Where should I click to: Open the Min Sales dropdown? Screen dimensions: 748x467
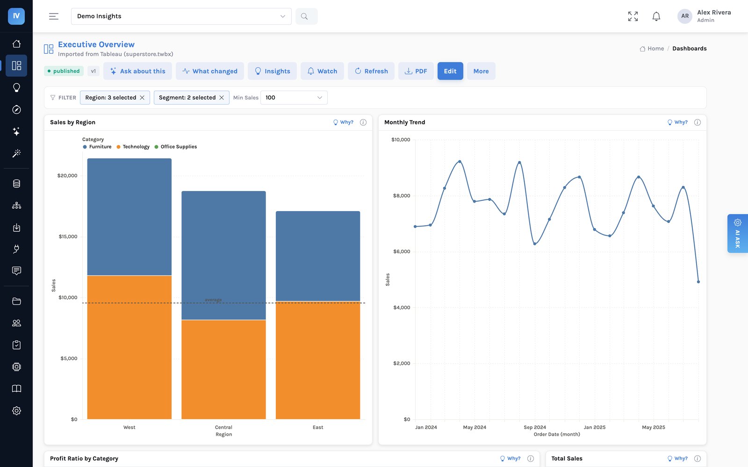[x=294, y=98]
